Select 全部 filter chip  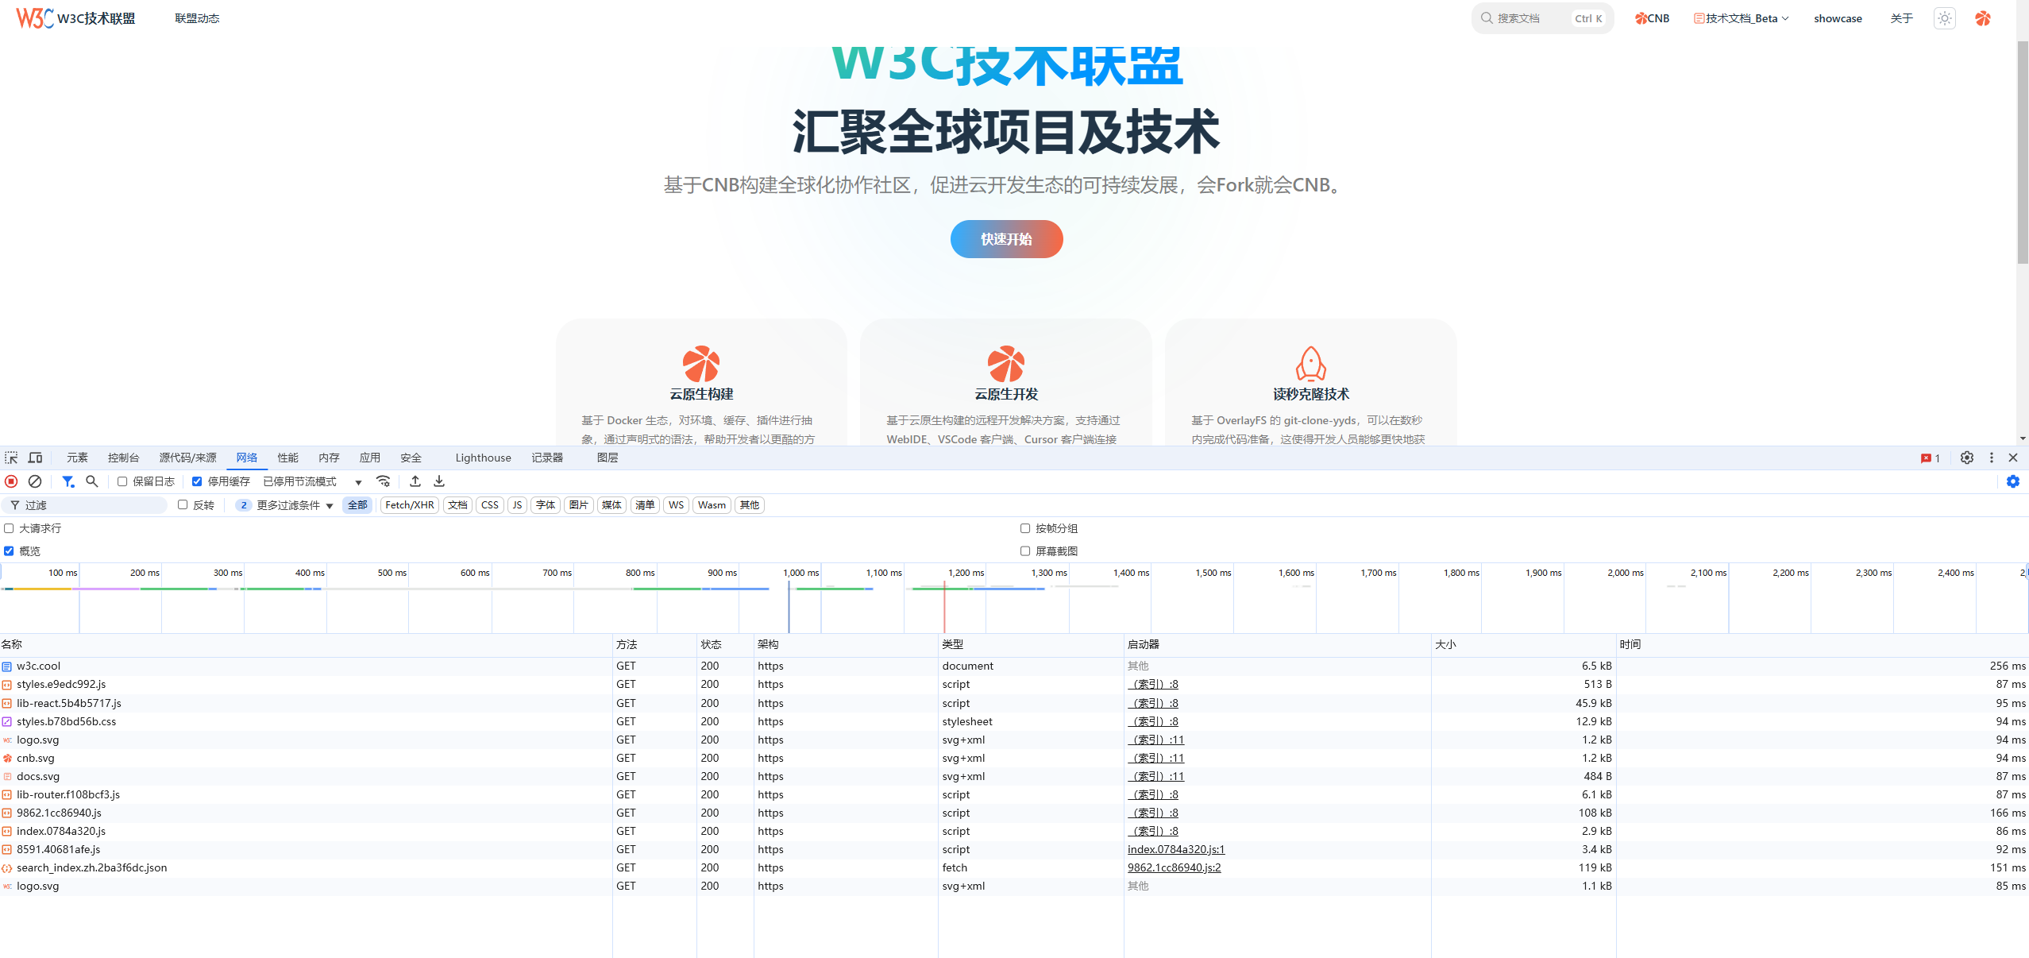(357, 505)
